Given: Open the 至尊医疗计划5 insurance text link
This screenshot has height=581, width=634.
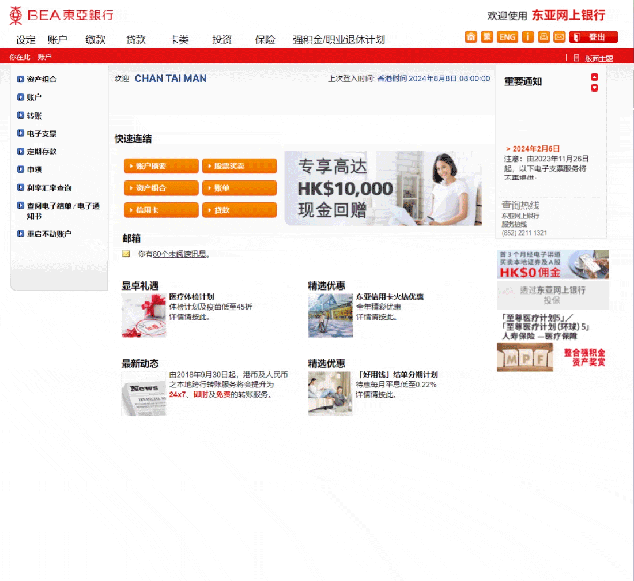Looking at the screenshot, I should (546, 327).
